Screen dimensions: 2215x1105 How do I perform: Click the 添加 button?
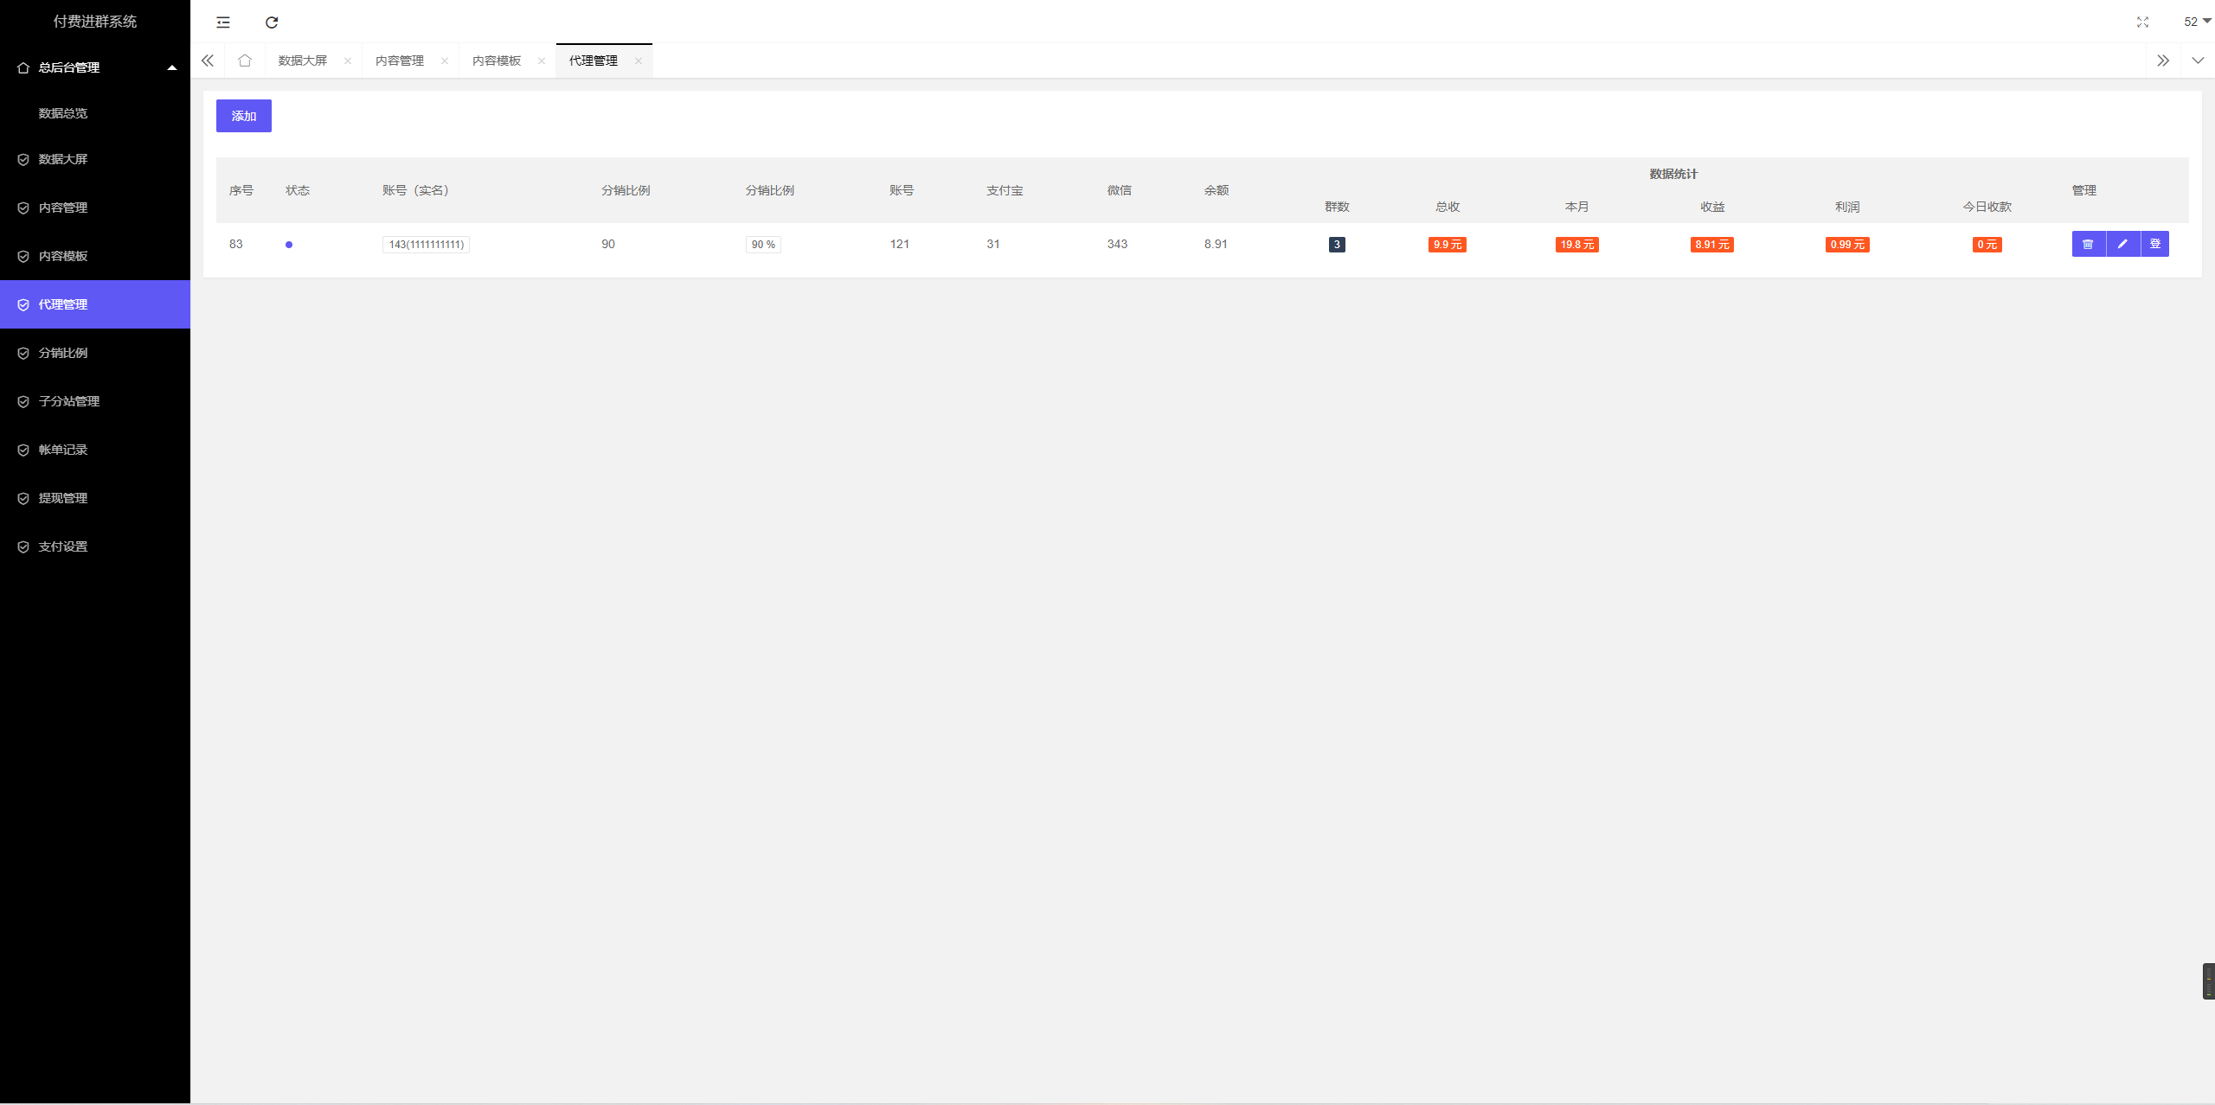point(244,116)
